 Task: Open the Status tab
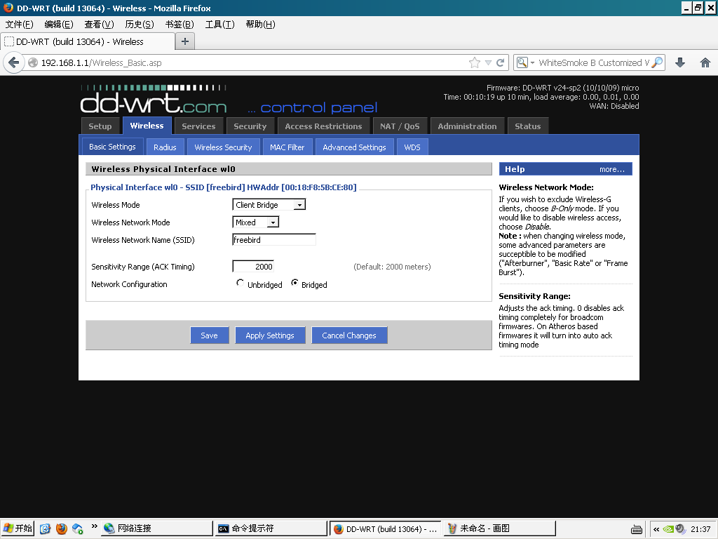[x=527, y=126]
